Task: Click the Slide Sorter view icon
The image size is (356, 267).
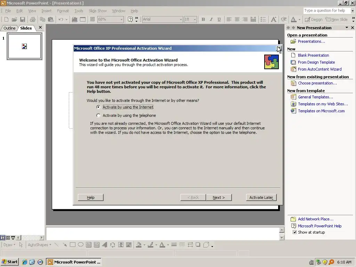Action: click(8, 238)
